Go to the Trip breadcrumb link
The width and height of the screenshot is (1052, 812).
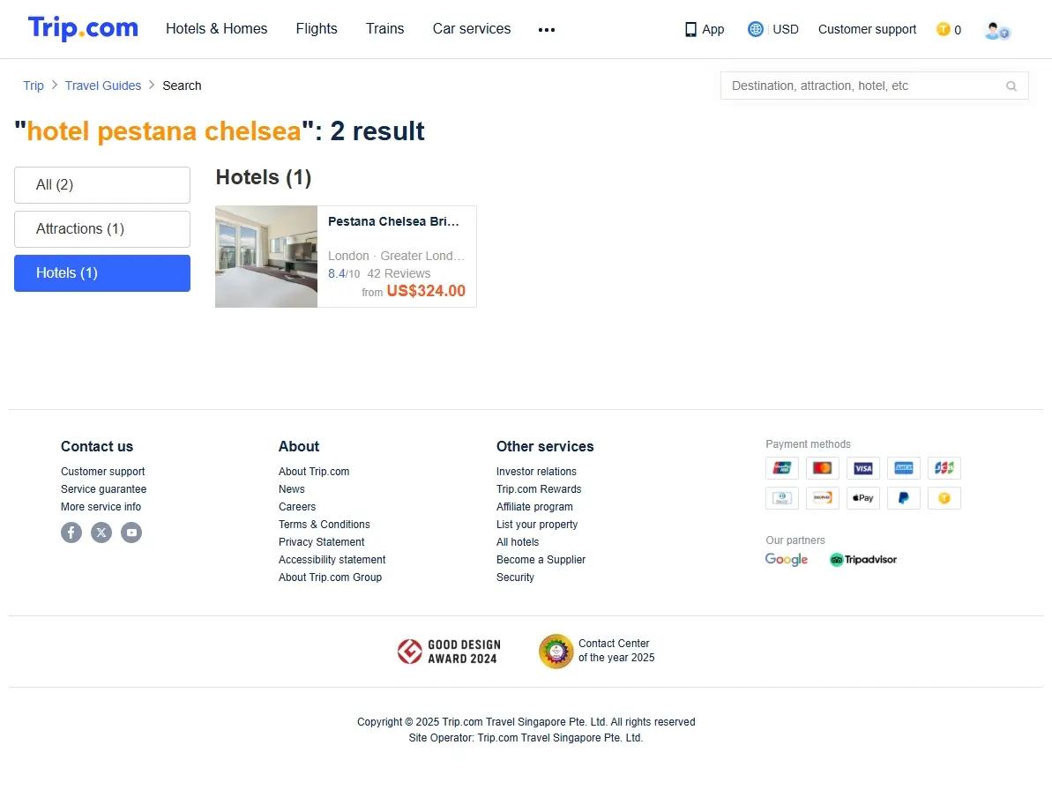tap(33, 86)
